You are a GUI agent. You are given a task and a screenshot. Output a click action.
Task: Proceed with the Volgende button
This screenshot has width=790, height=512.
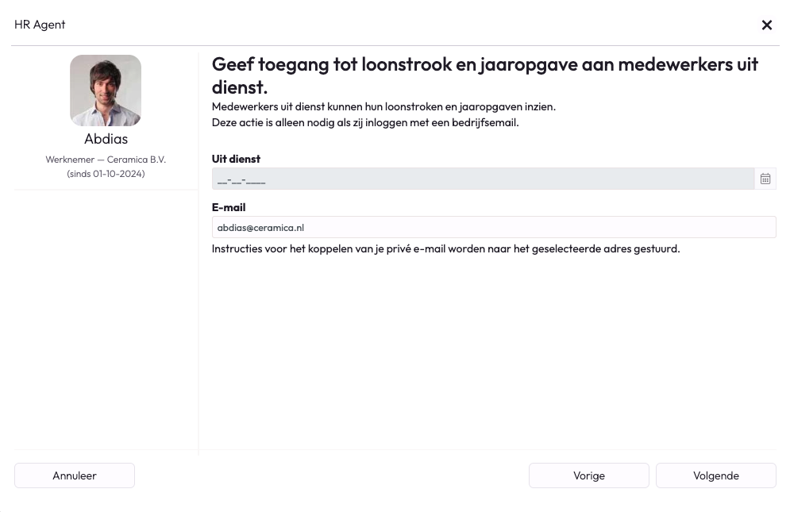tap(715, 475)
